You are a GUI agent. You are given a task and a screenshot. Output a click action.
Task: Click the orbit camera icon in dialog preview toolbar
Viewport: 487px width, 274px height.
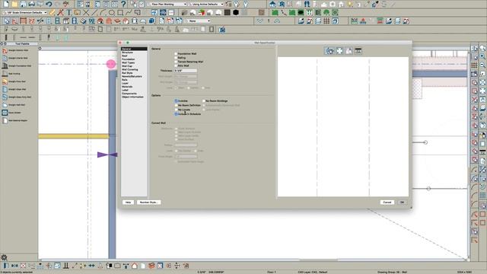click(x=329, y=51)
